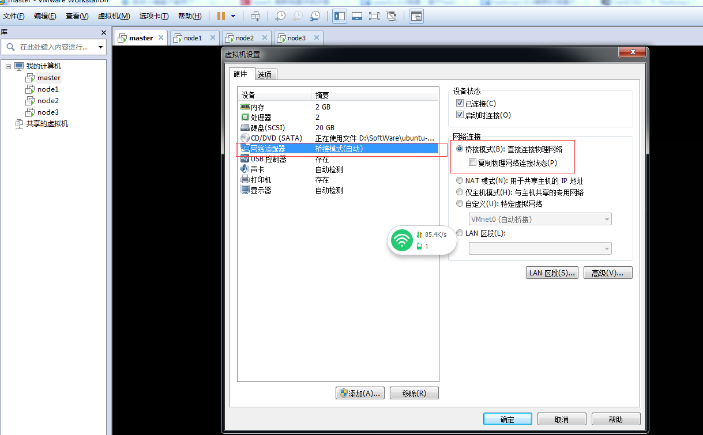Click the take snapshot clock icon
This screenshot has height=435, width=703.
click(x=280, y=16)
